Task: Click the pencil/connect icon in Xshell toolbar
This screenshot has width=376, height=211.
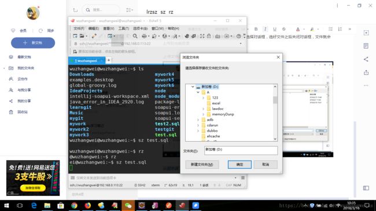Action: pyautogui.click(x=94, y=36)
